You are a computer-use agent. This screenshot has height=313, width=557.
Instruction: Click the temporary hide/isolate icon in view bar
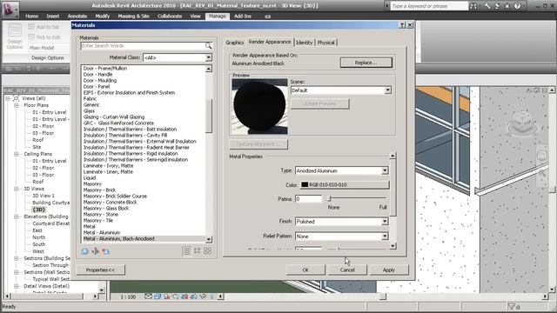[x=203, y=296]
